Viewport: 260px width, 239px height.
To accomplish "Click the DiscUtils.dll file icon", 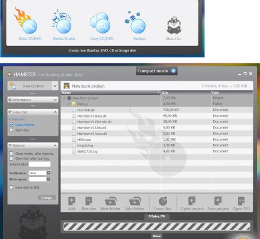I will [x=74, y=110].
